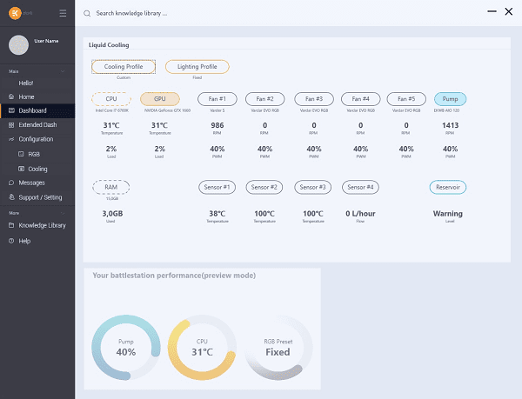
Task: Select the Pump device button
Action: pos(449,99)
